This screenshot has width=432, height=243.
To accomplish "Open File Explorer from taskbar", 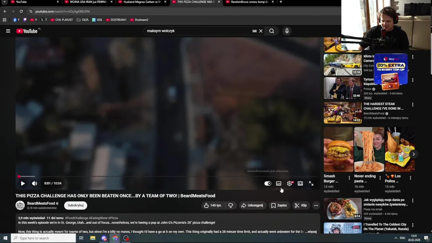I will [93, 238].
